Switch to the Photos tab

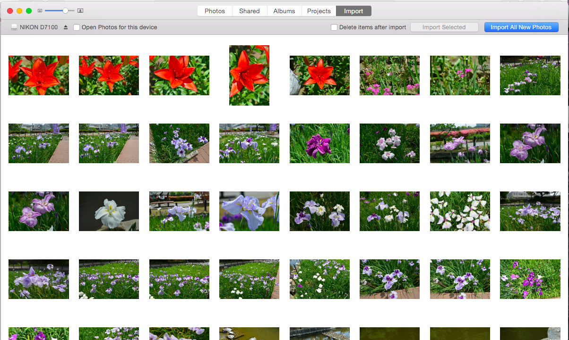tap(215, 11)
